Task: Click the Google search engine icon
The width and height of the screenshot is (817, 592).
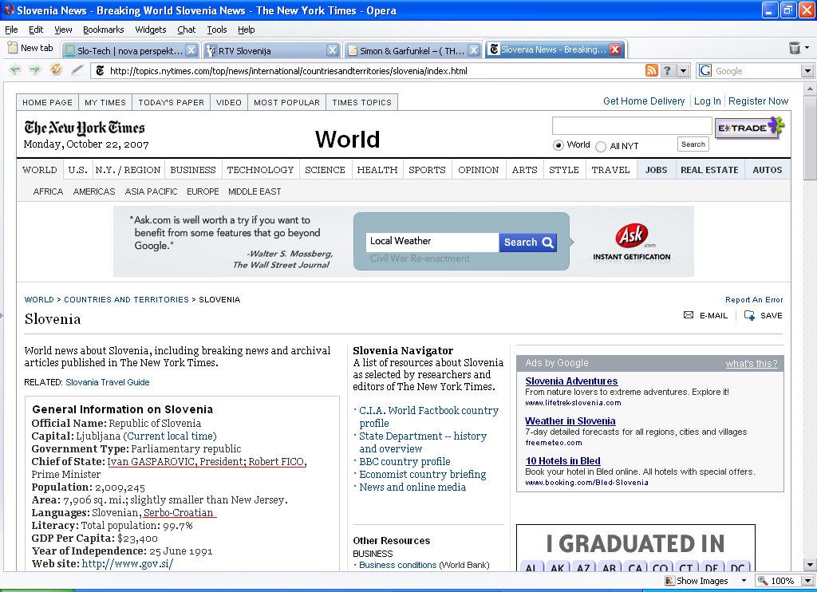Action: (705, 70)
